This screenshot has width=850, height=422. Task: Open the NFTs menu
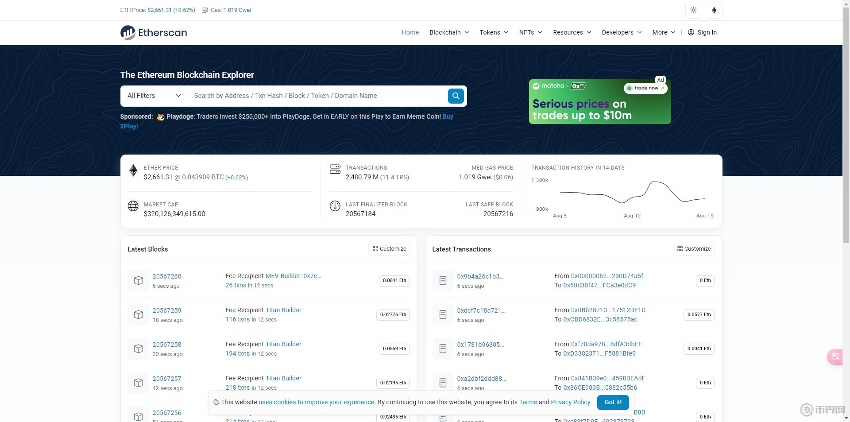[530, 32]
